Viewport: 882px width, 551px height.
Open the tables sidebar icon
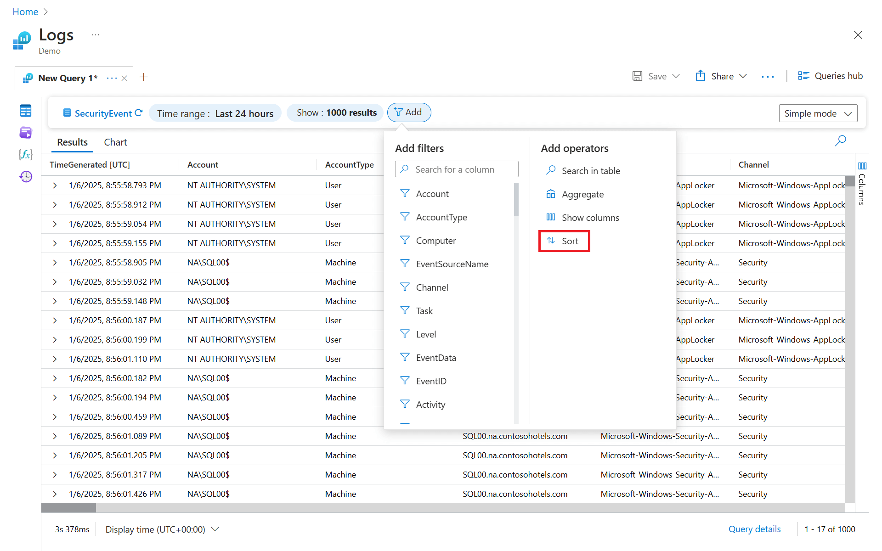click(26, 111)
